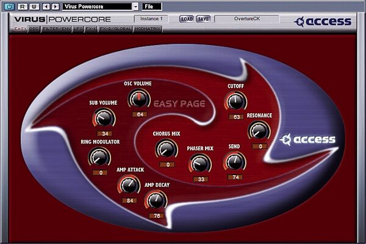Go to next preset with right arrow
Image resolution: width=366 pixels, height=244 pixels.
coord(56,7)
